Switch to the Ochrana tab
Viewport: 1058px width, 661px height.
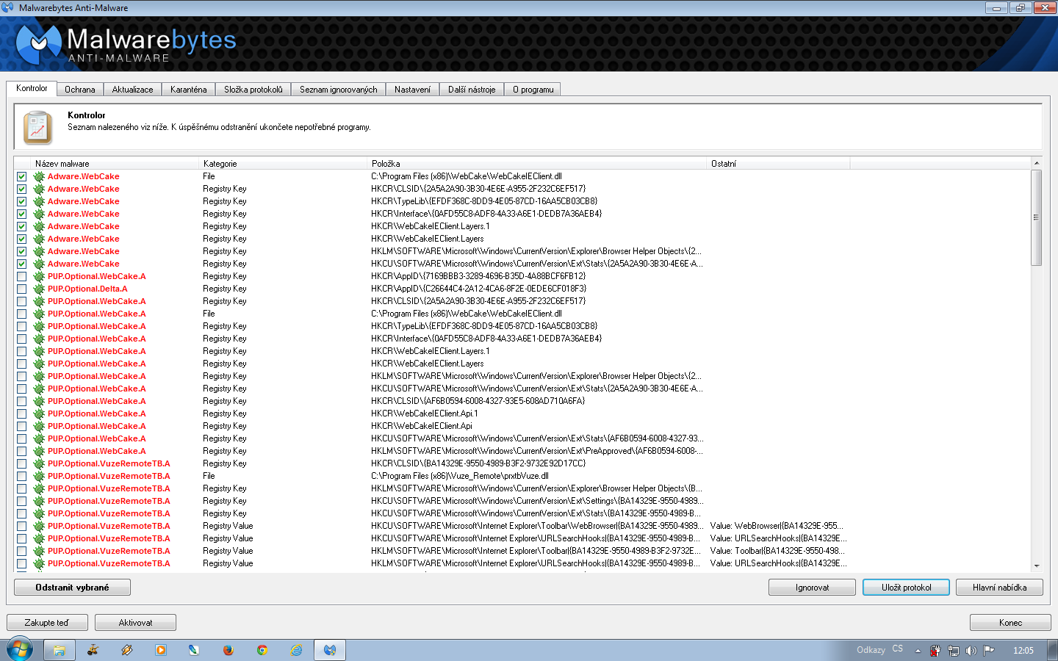point(80,90)
